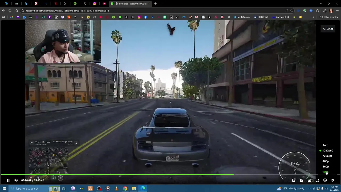Screen dimensions: 341x192
Task: Open the SoundCloud bookmark icon
Action: click(69, 17)
